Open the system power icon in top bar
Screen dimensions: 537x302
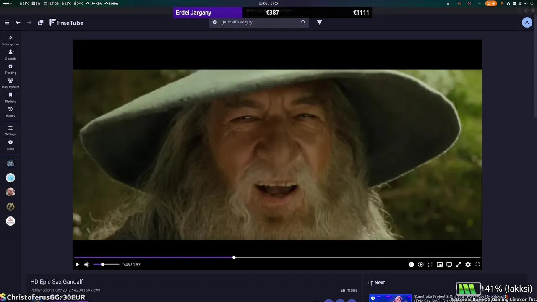[x=532, y=3]
